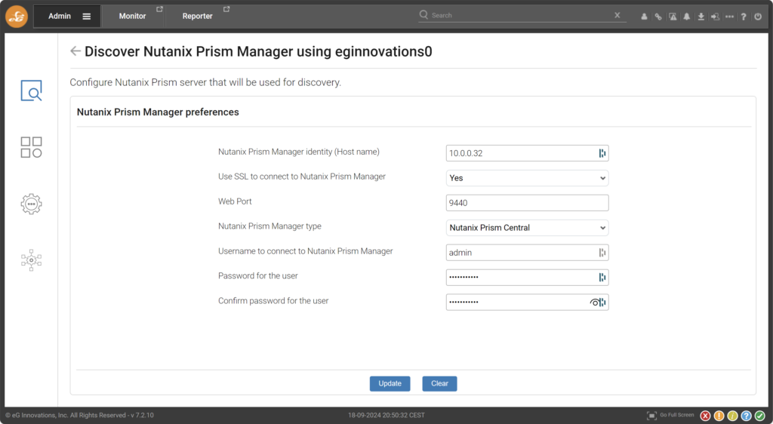773x424 pixels.
Task: Open the Nutanix Prism Manager type dropdown
Action: (527, 228)
